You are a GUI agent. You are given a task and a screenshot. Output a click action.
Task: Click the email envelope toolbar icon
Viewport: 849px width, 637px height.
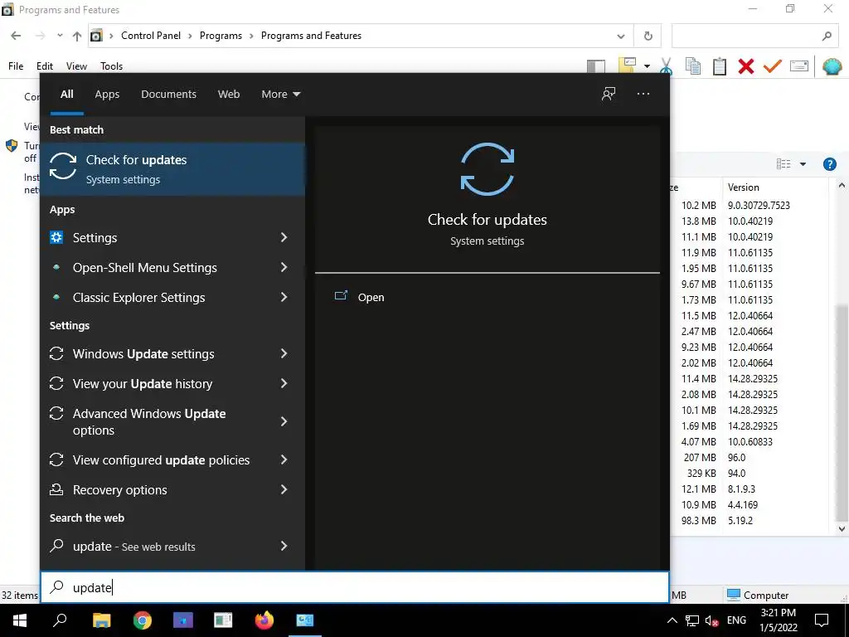pyautogui.click(x=799, y=66)
